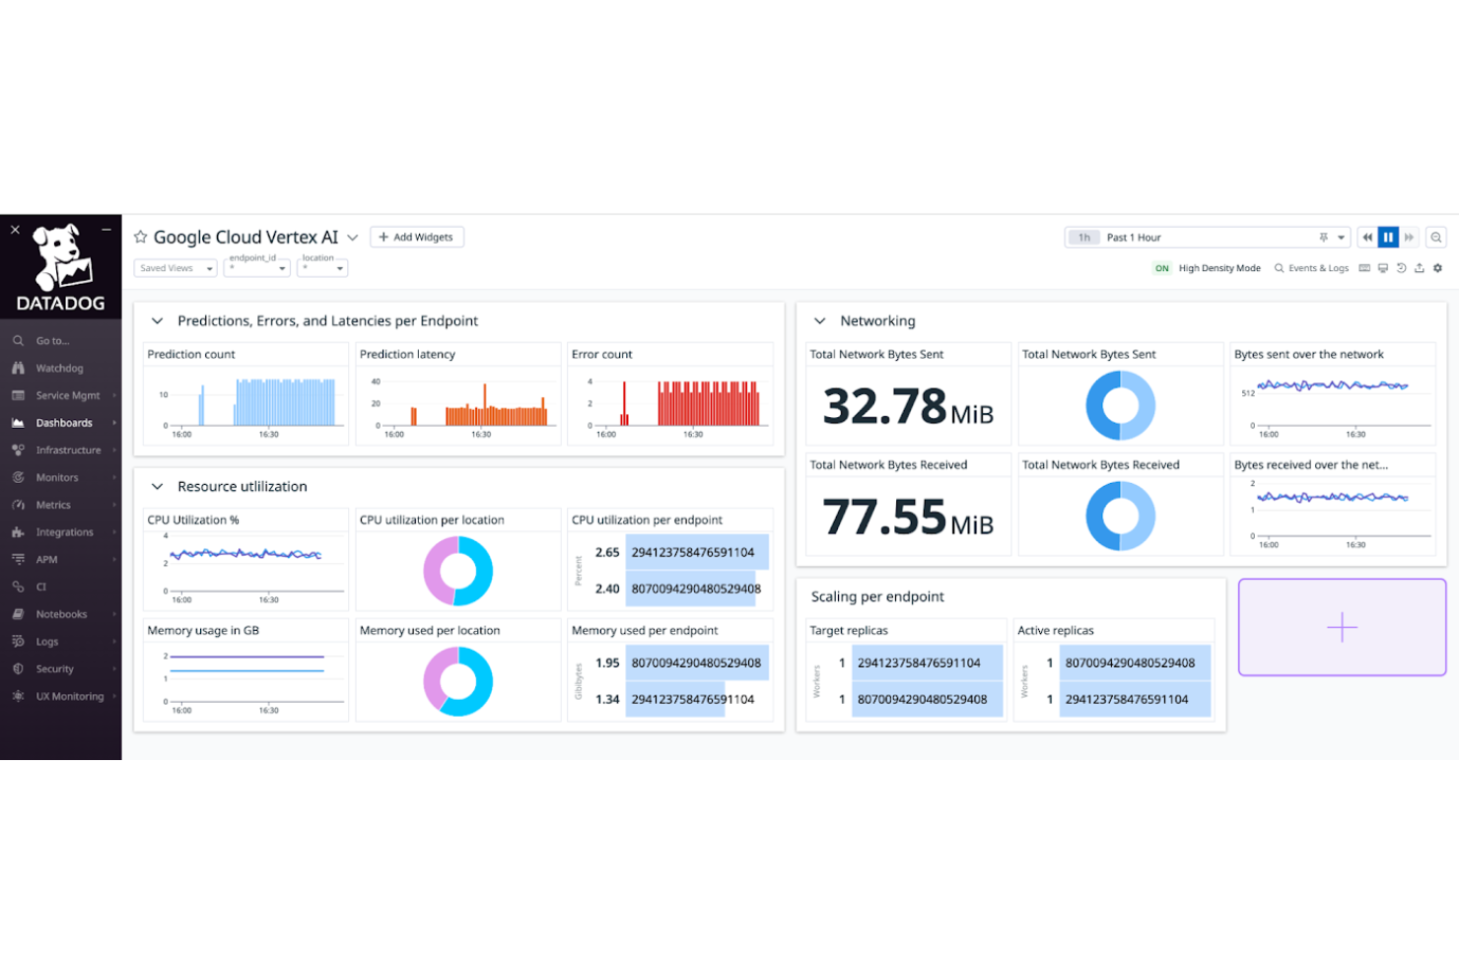This screenshot has width=1459, height=973.
Task: Open the Logs section in sidebar
Action: (45, 641)
